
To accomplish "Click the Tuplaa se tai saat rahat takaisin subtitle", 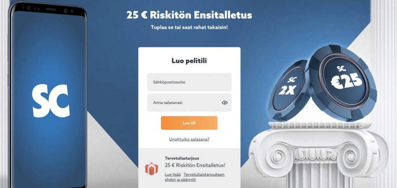I will [x=189, y=27].
